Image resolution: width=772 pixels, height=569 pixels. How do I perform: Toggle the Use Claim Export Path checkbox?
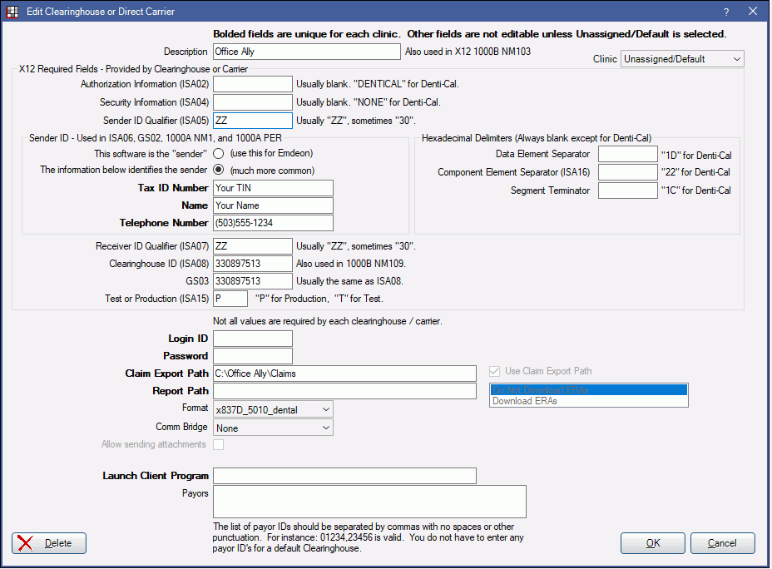pyautogui.click(x=495, y=371)
